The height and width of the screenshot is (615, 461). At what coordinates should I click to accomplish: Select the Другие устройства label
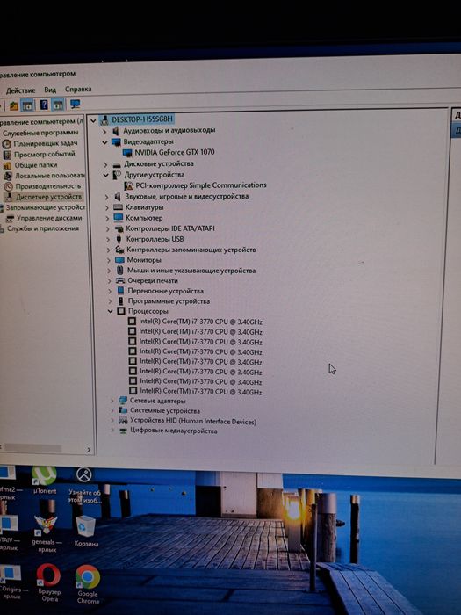click(154, 175)
